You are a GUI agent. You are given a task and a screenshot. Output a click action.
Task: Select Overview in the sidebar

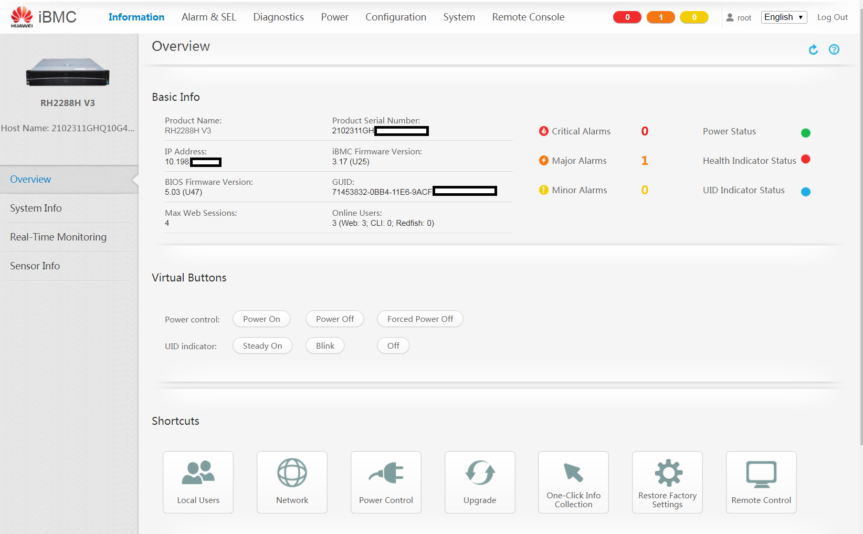click(x=69, y=180)
